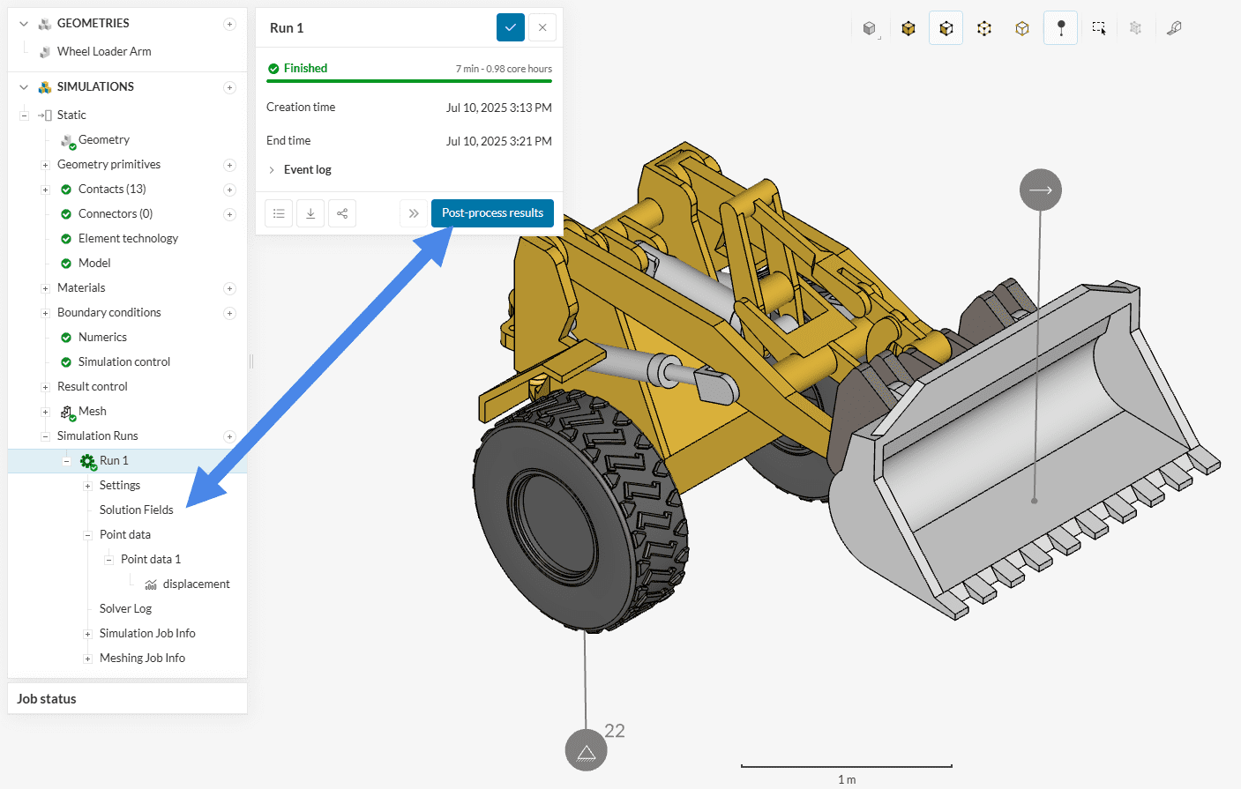Viewport: 1241px width, 789px height.
Task: Open Solution Fields under Run 1
Action: pyautogui.click(x=136, y=510)
